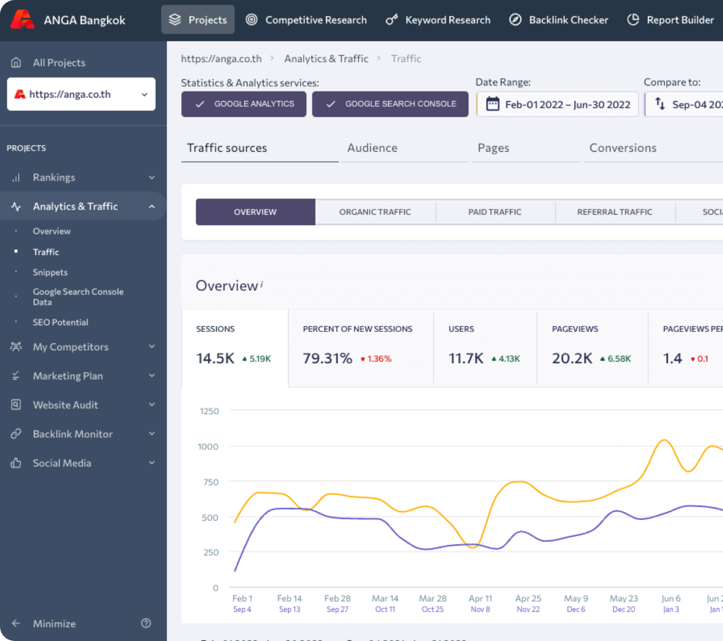Collapse the Analytics & Traffic section chevron
Image resolution: width=723 pixels, height=641 pixels.
[152, 207]
